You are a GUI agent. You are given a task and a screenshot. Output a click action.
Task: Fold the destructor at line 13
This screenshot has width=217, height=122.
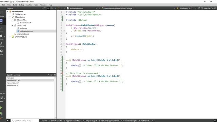[x=64, y=44]
